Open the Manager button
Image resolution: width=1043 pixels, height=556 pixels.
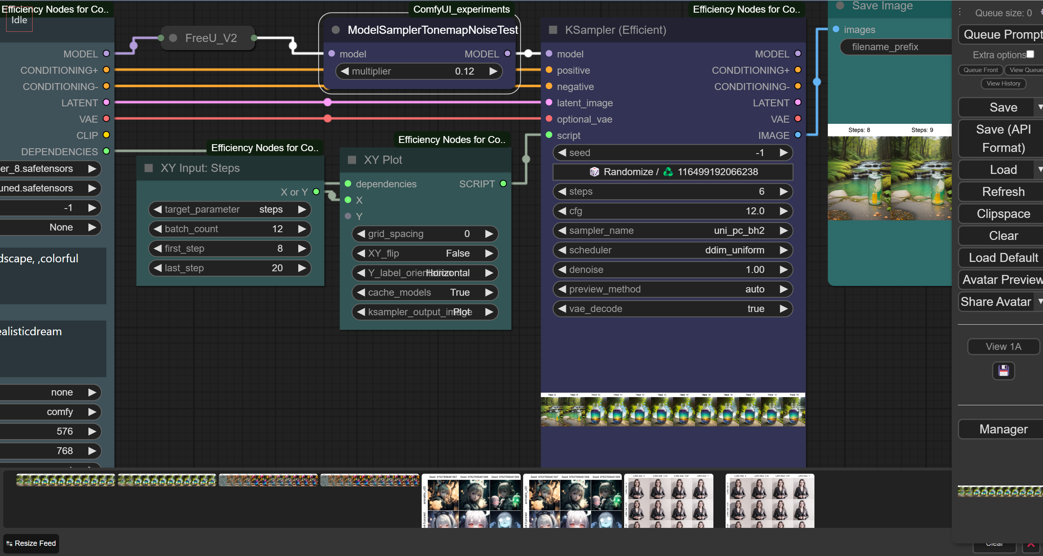click(1003, 429)
